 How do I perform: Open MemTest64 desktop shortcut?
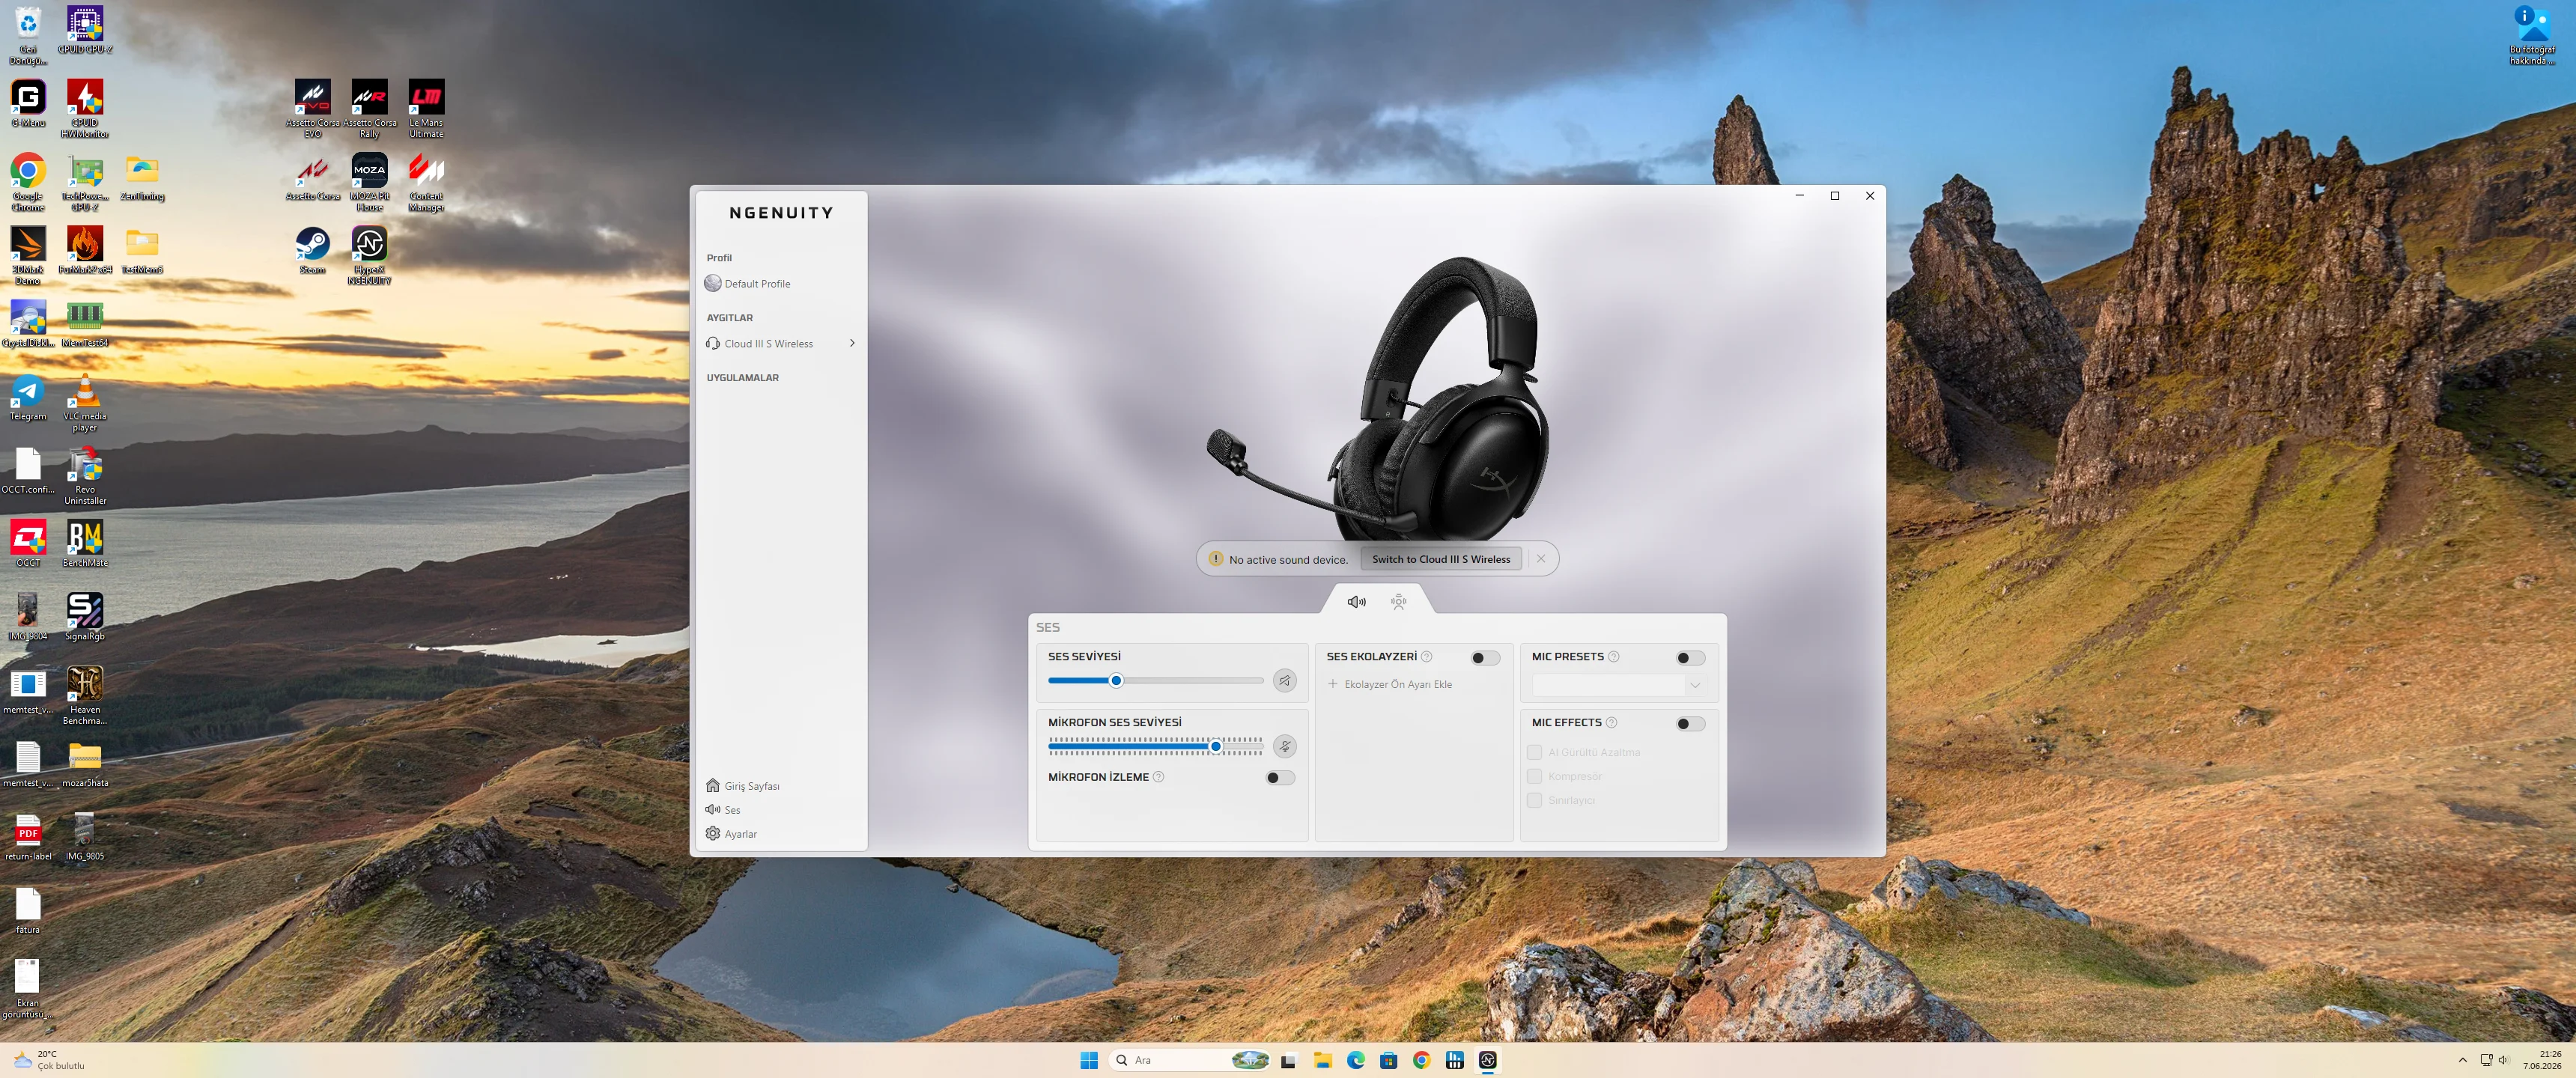coord(85,324)
